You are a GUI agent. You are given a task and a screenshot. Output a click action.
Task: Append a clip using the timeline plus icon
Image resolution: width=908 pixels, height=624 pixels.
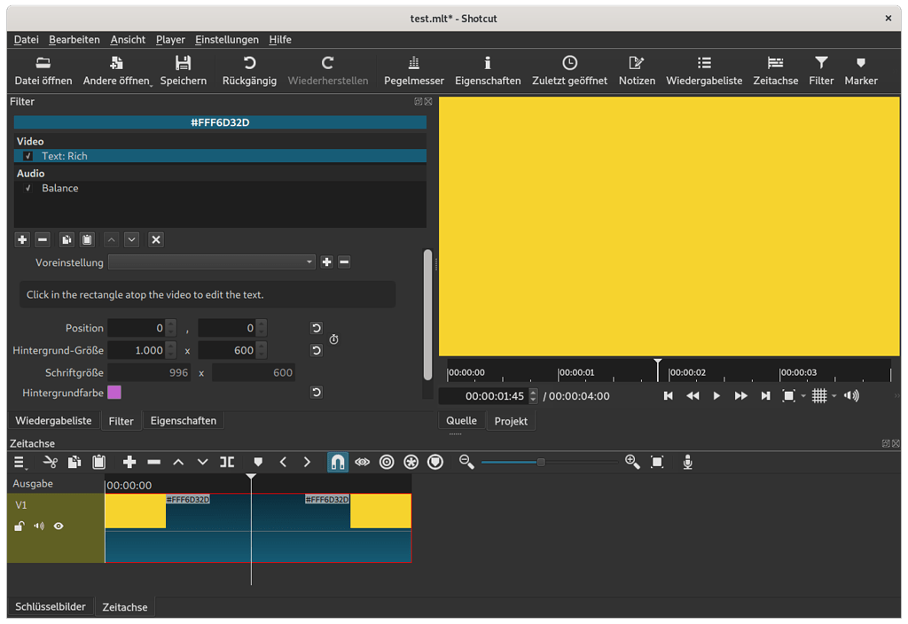[129, 462]
